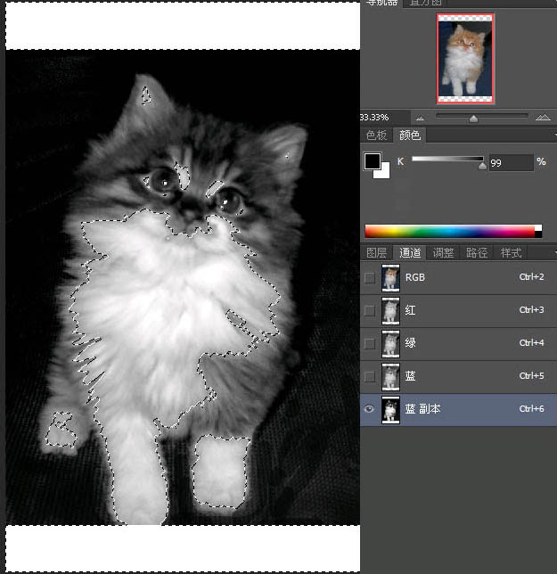
Task: Open the 路径 tab
Action: point(477,253)
